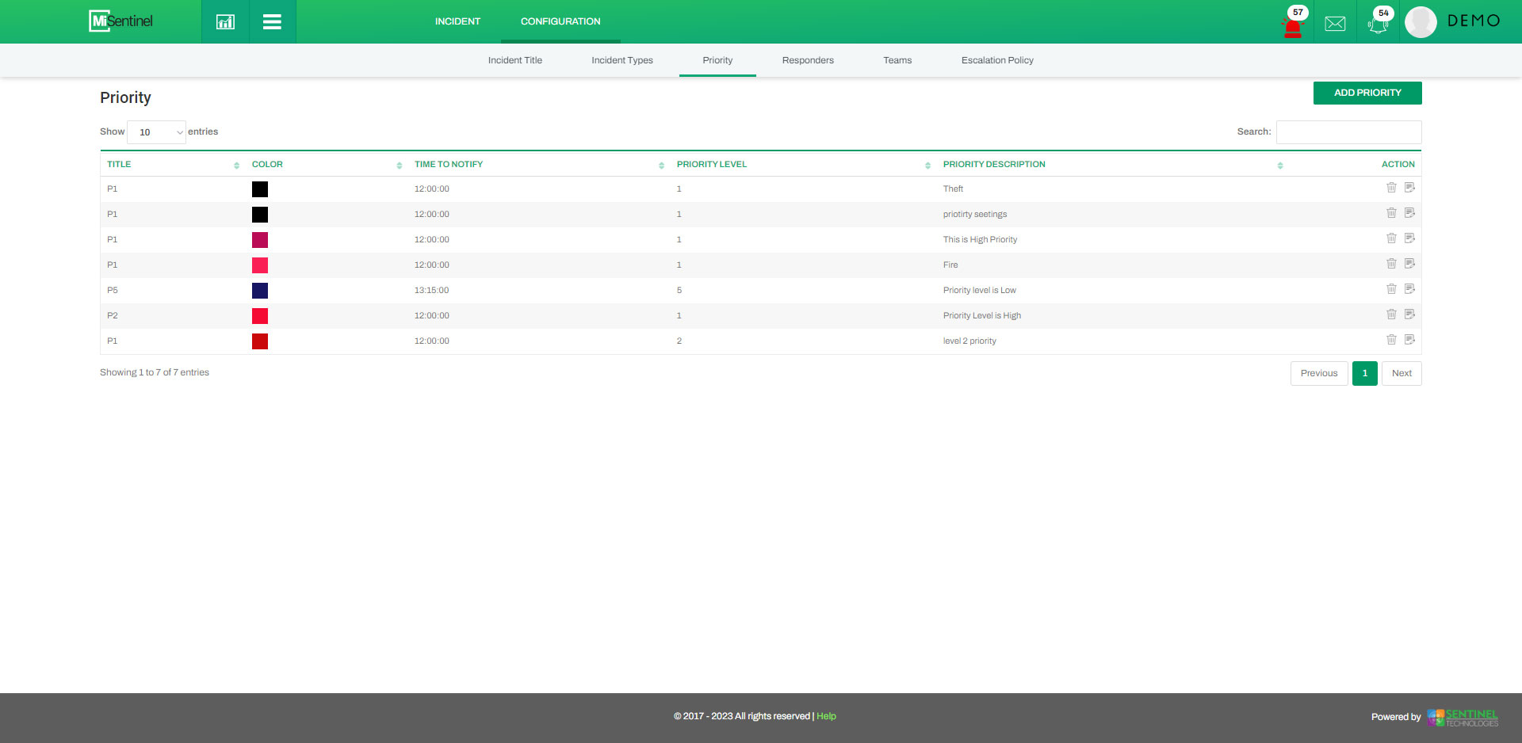Open the Escalation Policy tab
This screenshot has height=743, width=1522.
(996, 60)
